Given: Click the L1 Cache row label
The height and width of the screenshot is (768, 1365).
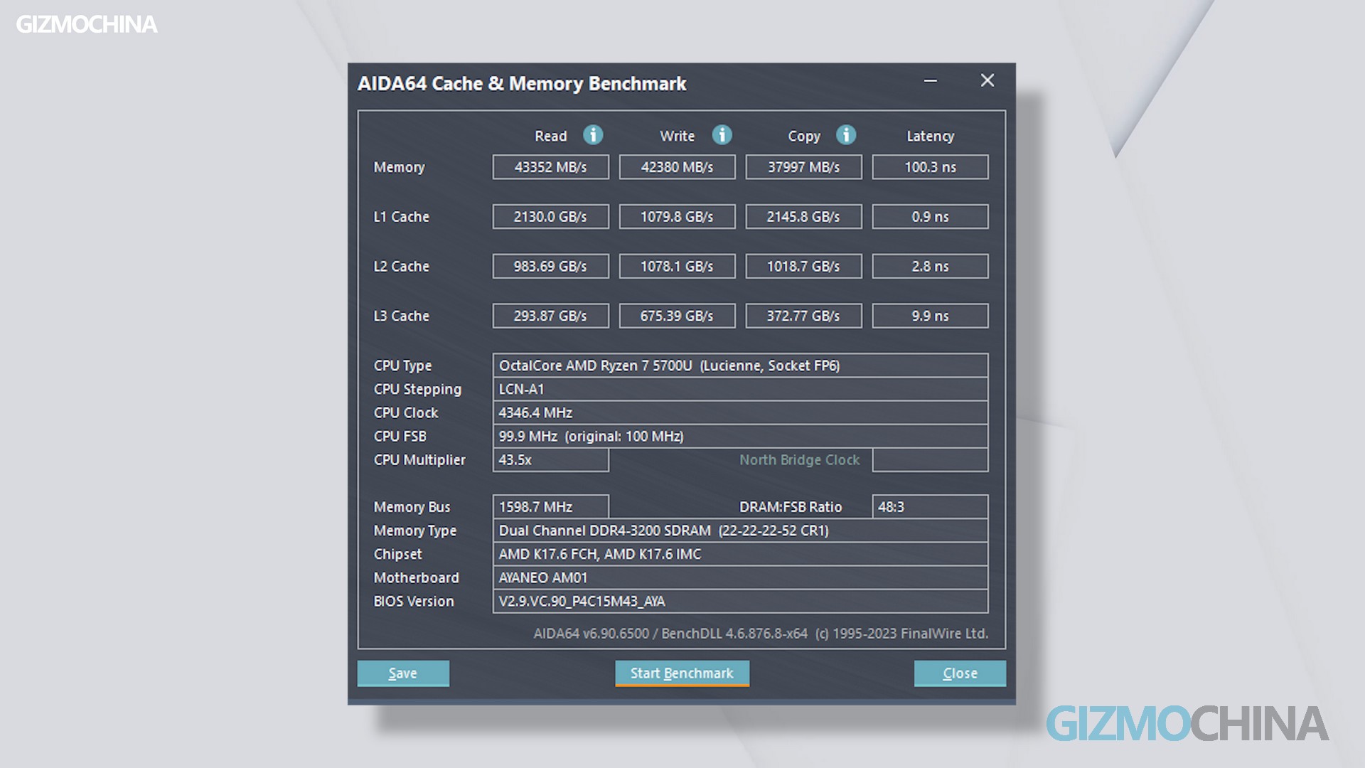Looking at the screenshot, I should pyautogui.click(x=401, y=217).
